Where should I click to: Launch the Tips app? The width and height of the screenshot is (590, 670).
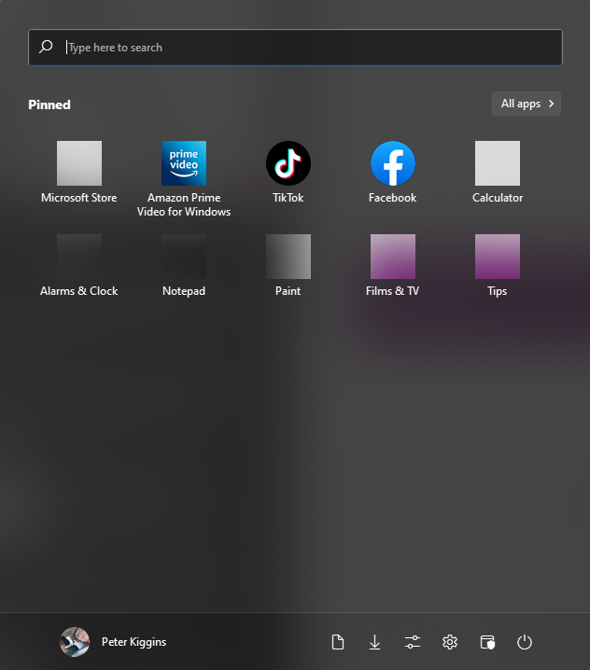[498, 265]
